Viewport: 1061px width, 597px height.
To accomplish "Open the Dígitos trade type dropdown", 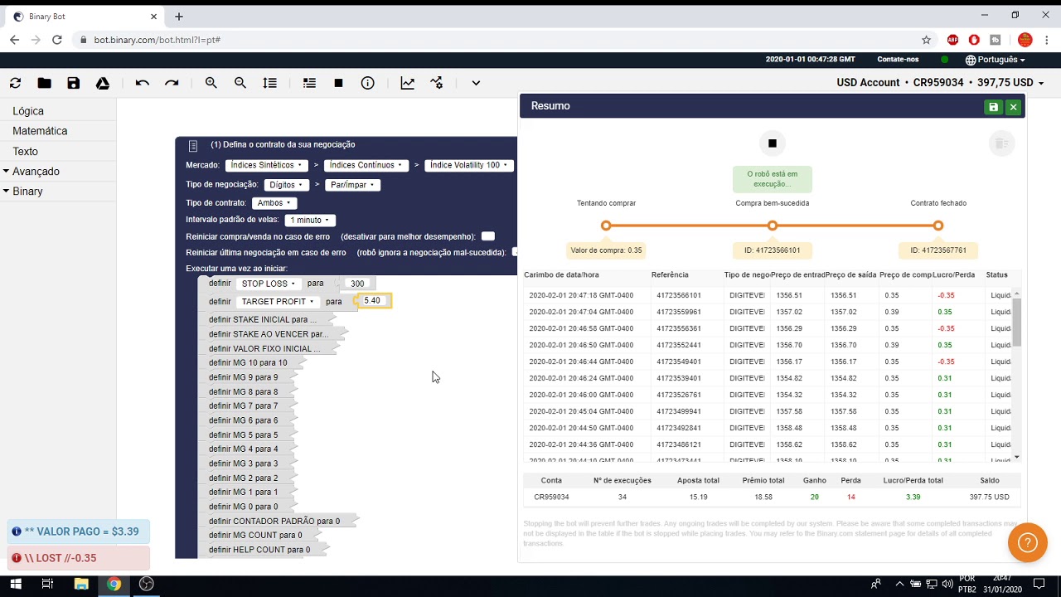I will coord(287,185).
